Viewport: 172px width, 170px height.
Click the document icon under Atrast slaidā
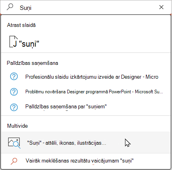13,42
